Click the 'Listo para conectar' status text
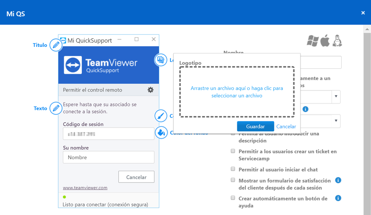 pos(105,204)
